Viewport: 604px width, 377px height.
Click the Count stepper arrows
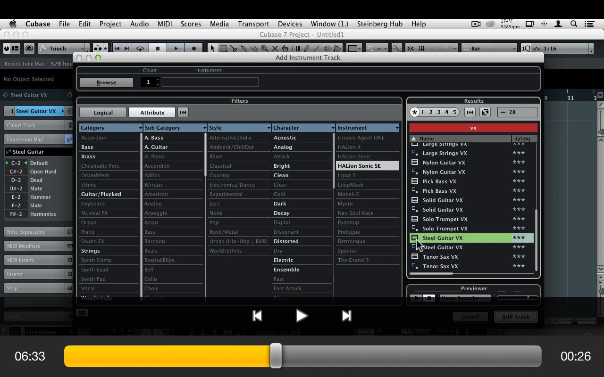[x=158, y=82]
